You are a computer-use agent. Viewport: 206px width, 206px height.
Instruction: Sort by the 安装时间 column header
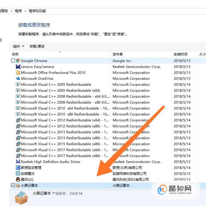tap(185, 54)
